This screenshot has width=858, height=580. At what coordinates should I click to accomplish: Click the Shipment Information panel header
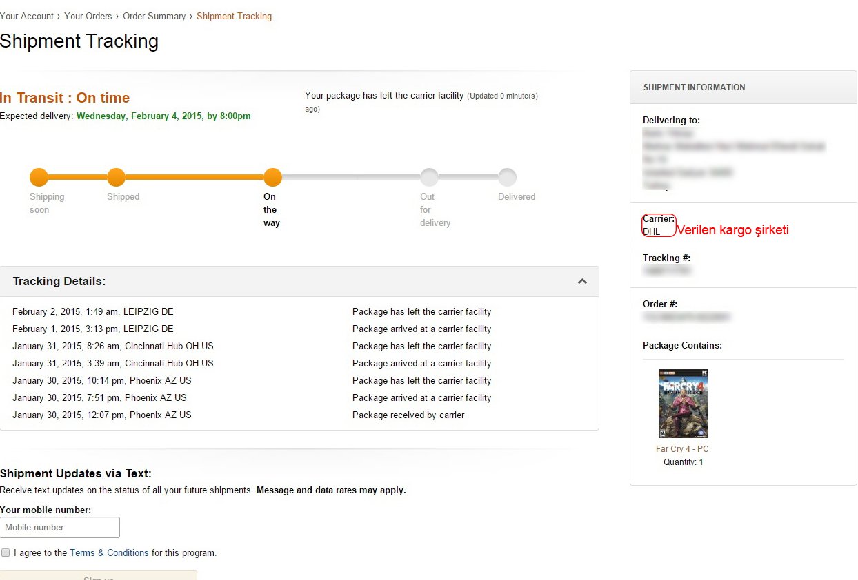pyautogui.click(x=743, y=87)
